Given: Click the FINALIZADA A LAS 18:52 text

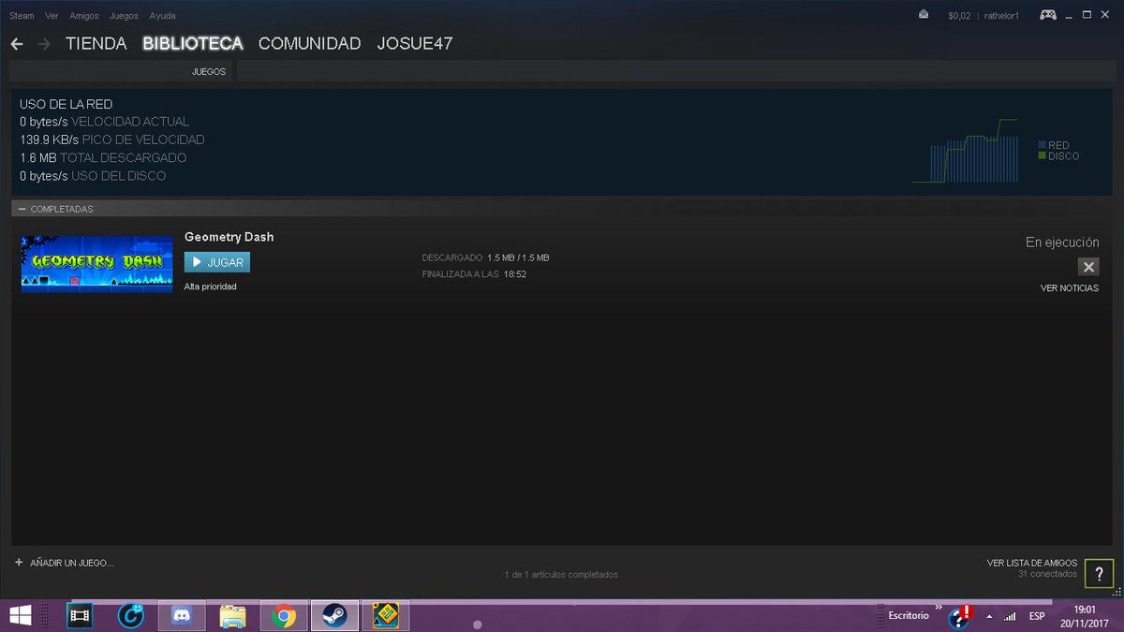Looking at the screenshot, I should click(474, 274).
